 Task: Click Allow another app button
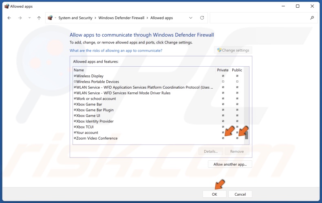tap(230, 164)
